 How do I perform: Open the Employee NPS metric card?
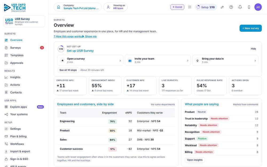coord(70,86)
